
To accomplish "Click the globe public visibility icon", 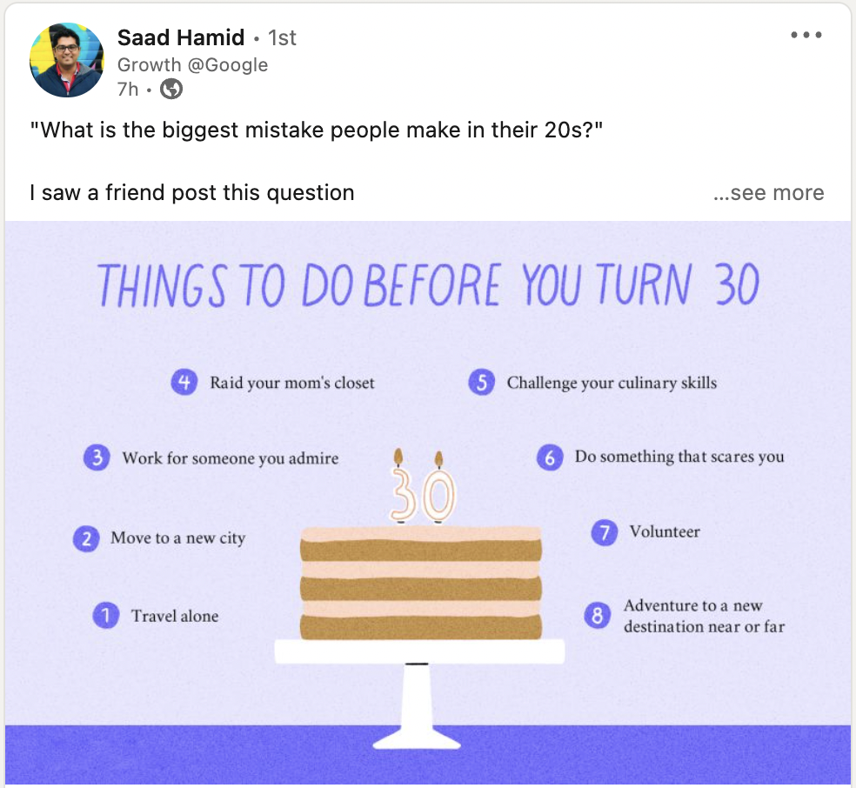I will click(x=172, y=89).
